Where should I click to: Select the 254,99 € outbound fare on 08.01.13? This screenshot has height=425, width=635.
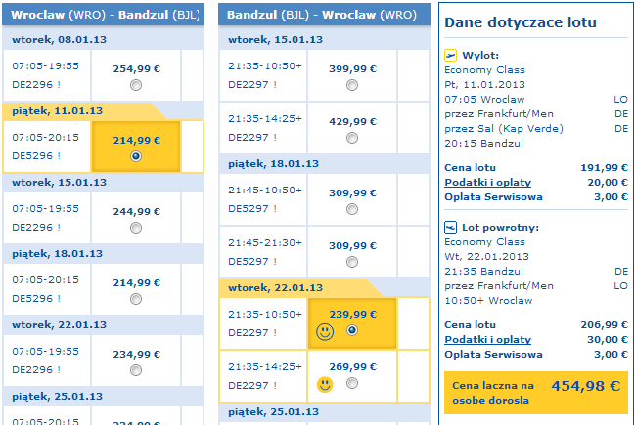(136, 85)
